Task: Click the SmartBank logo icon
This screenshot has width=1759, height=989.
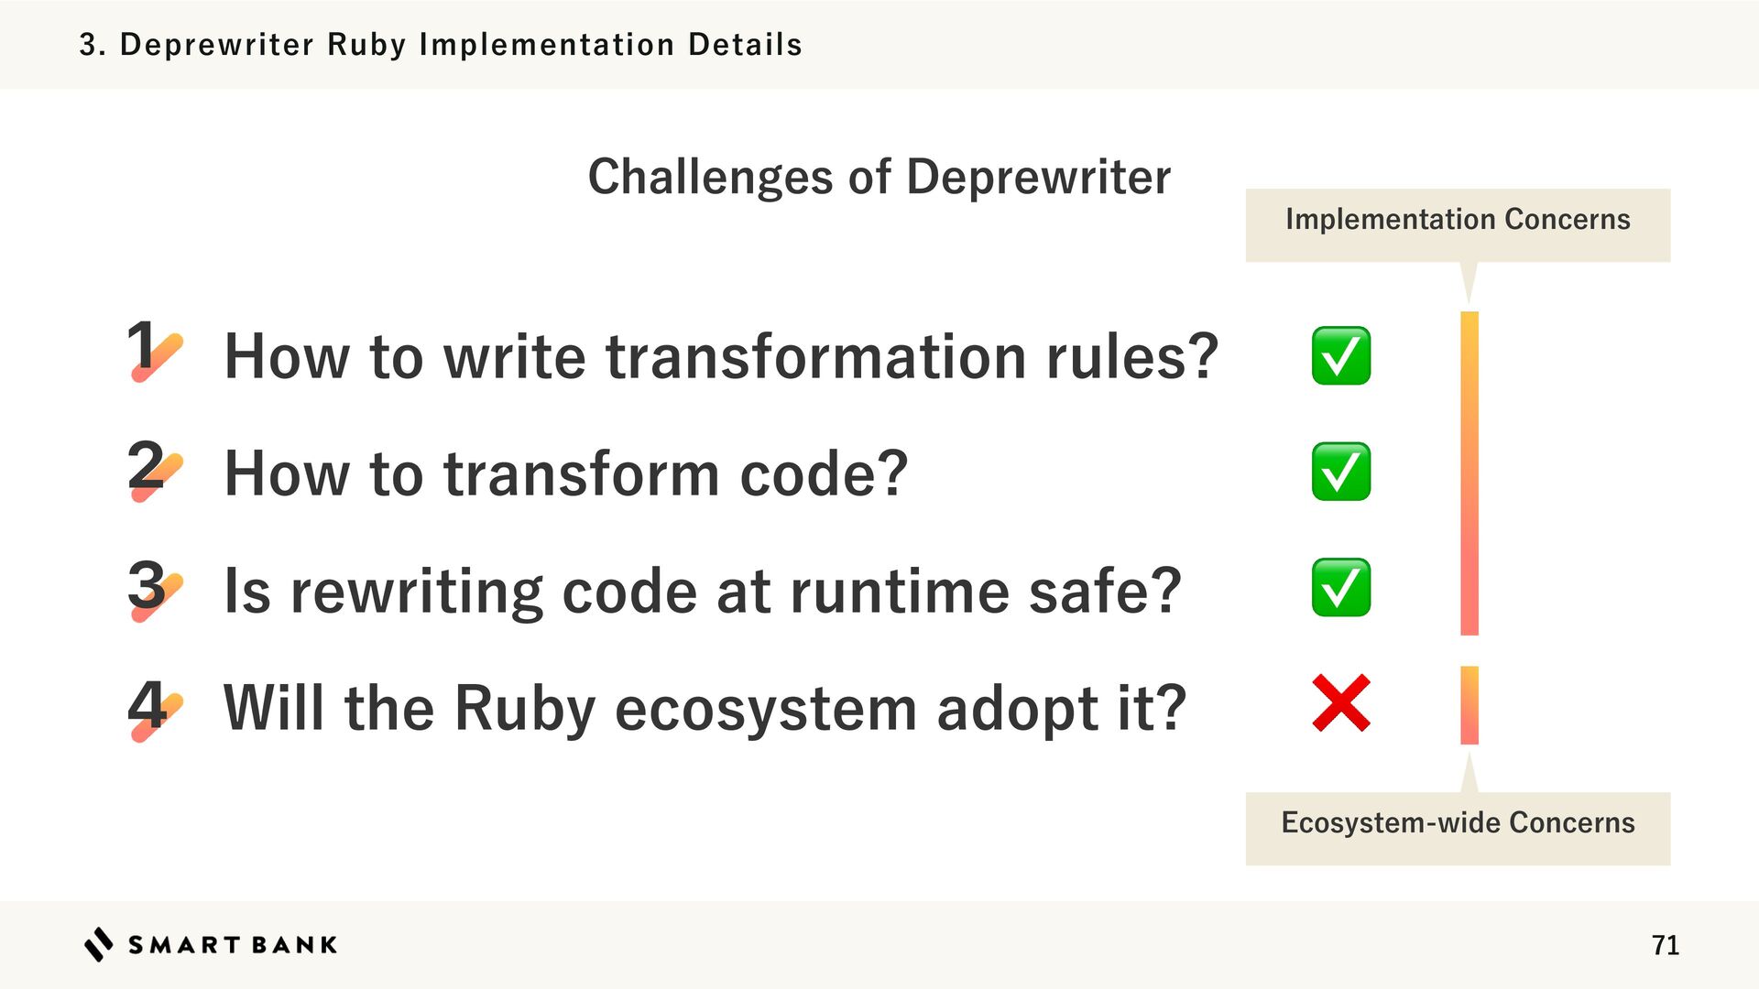Action: [99, 944]
